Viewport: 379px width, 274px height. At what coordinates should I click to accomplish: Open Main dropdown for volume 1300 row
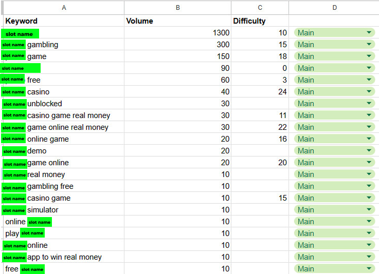tap(334, 32)
